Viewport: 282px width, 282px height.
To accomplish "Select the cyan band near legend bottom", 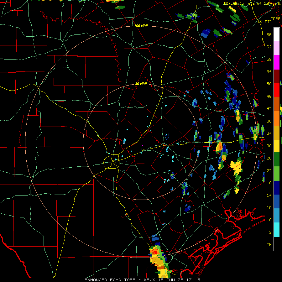I will [277, 230].
